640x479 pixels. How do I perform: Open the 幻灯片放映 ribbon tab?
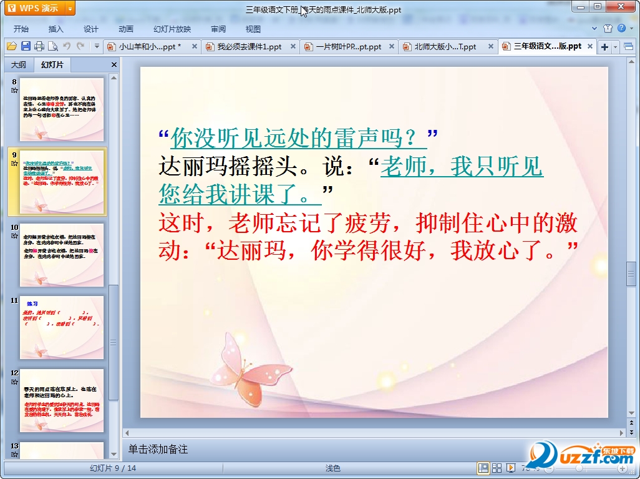pyautogui.click(x=172, y=29)
